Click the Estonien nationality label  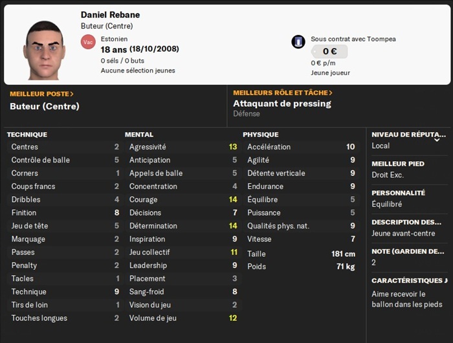coord(114,39)
